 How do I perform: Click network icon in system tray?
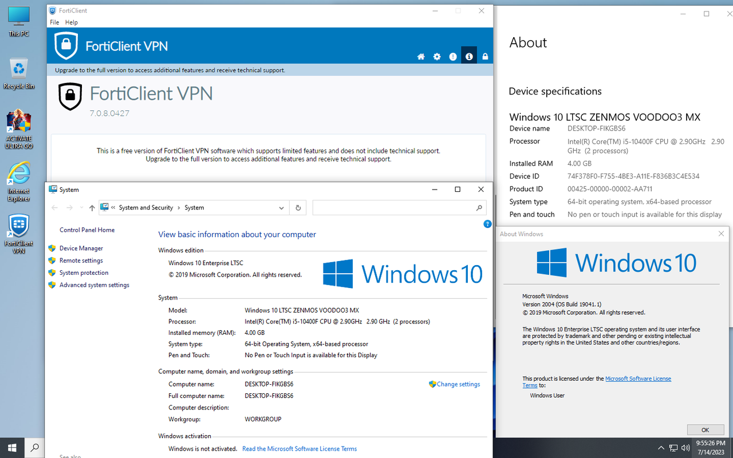pyautogui.click(x=673, y=448)
